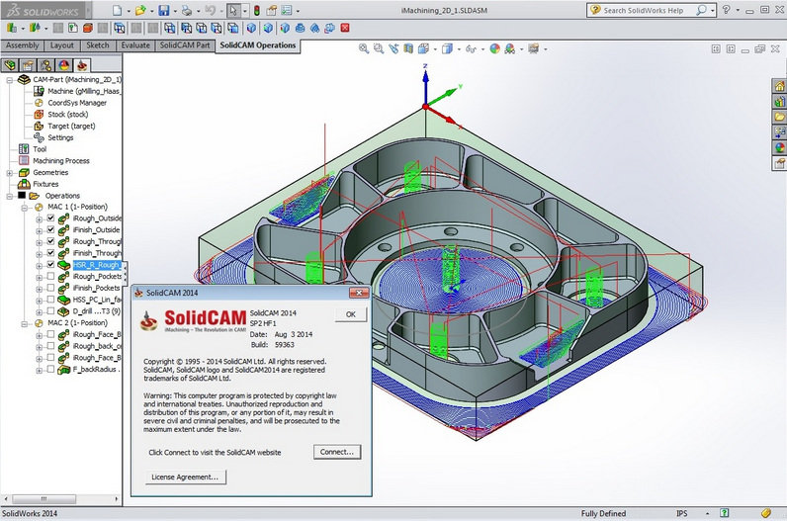Click the Save icon in top toolbar

(162, 10)
